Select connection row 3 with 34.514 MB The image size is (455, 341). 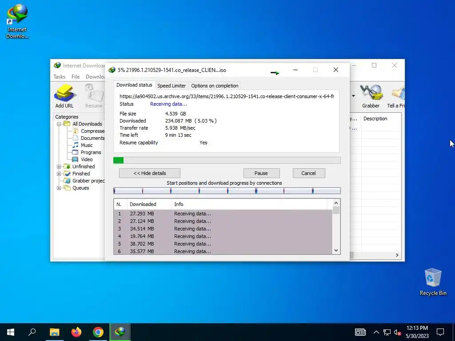(x=223, y=229)
